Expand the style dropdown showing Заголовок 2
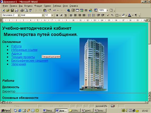 click(19, 15)
